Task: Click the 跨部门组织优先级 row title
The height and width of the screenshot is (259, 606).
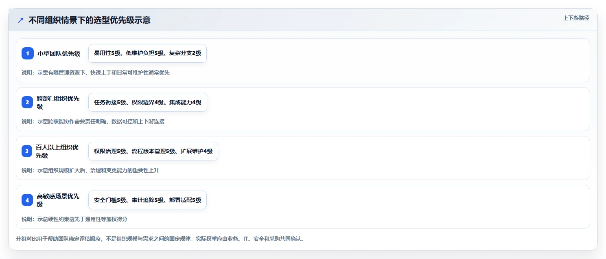Action: click(x=58, y=102)
